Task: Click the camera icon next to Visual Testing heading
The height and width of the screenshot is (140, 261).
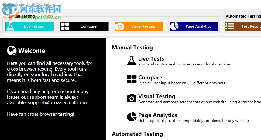Action: (132, 98)
